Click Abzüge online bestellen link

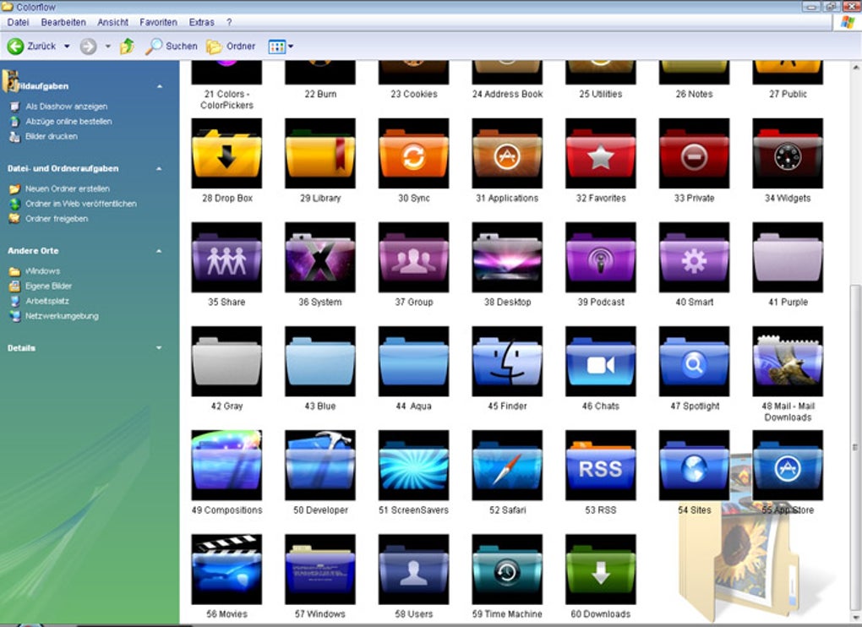tap(68, 122)
